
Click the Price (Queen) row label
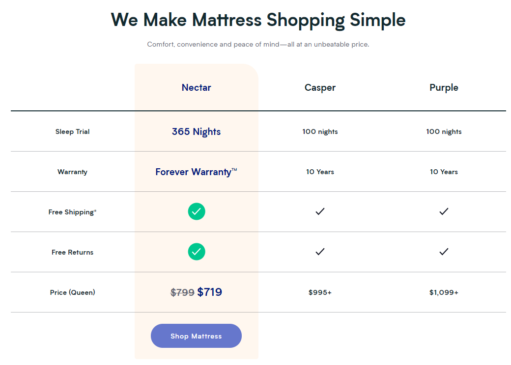coord(72,292)
